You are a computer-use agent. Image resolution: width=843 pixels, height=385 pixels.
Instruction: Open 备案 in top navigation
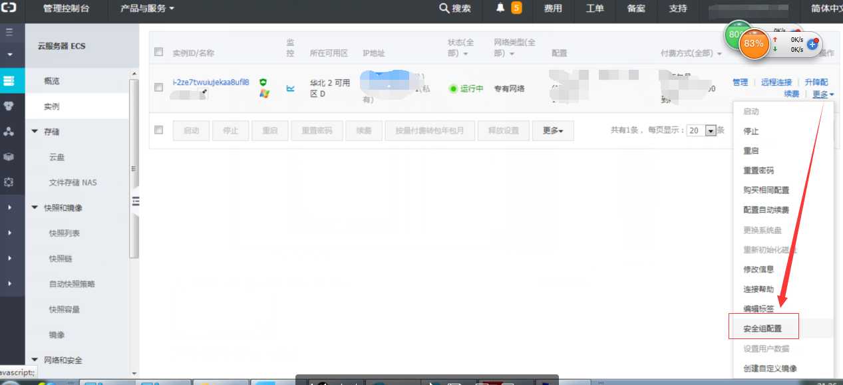tap(636, 9)
